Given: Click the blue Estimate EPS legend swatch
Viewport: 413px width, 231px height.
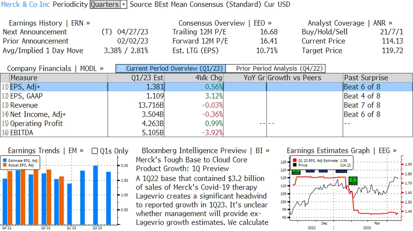Looking at the screenshot, I should tap(5, 160).
